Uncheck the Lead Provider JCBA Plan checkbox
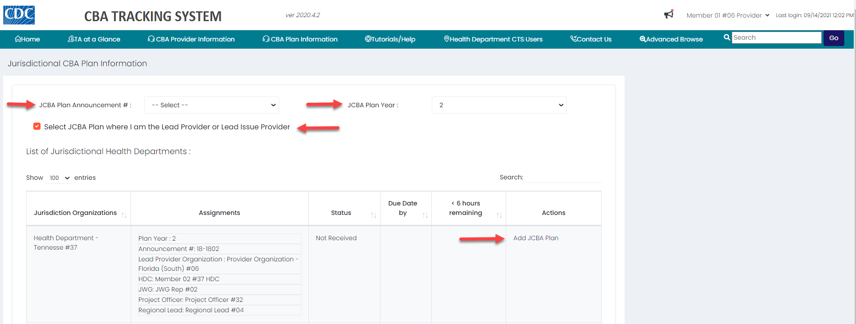 tap(37, 127)
